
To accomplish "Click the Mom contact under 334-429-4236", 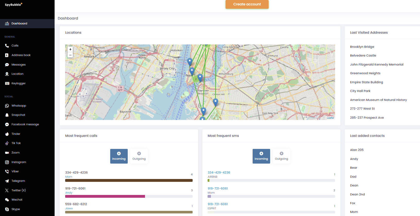I will (69, 177).
